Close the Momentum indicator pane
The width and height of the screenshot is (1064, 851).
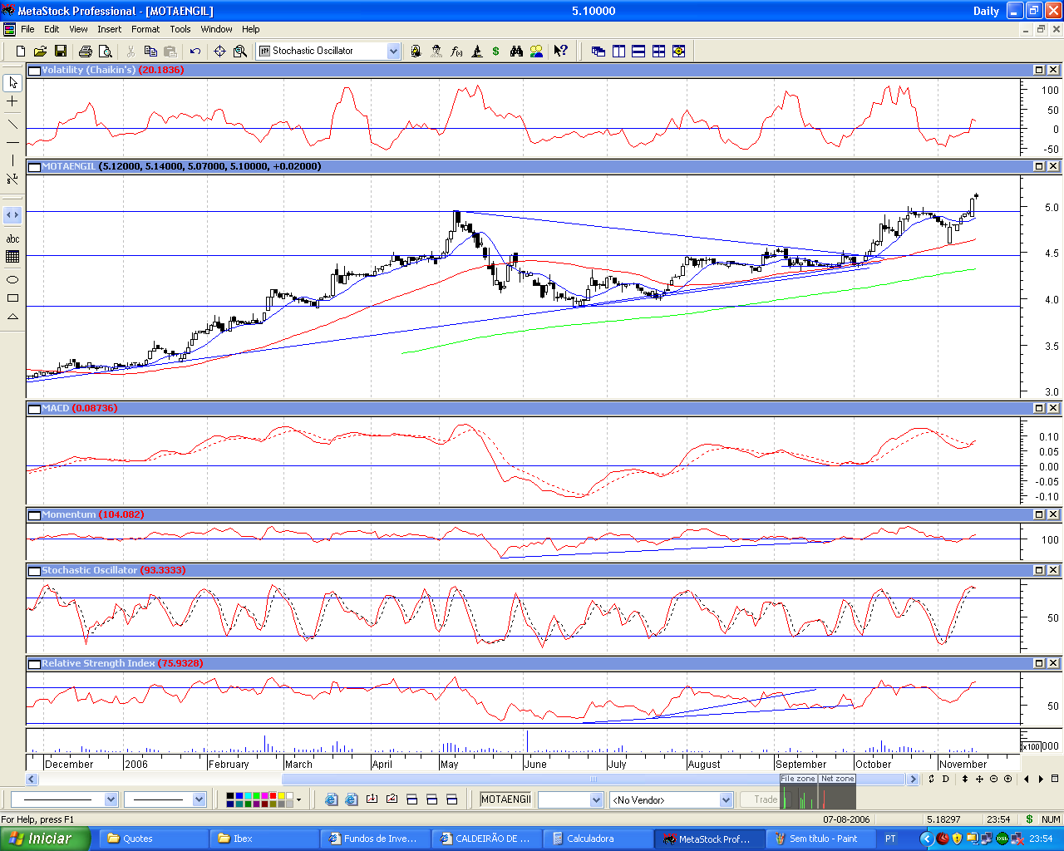point(1053,514)
